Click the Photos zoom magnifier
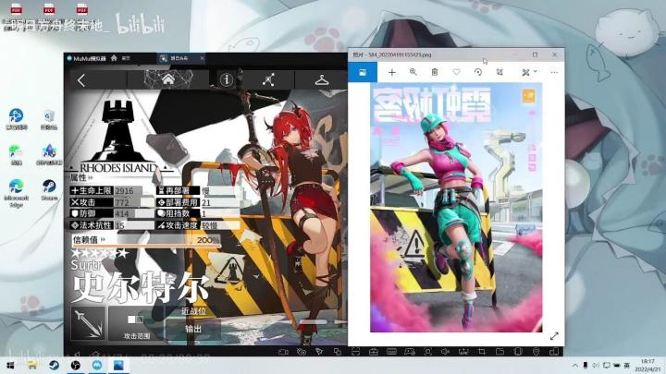This screenshot has height=374, width=666. click(x=413, y=72)
